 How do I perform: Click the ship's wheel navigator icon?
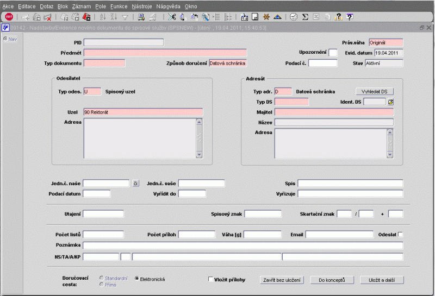[266, 17]
